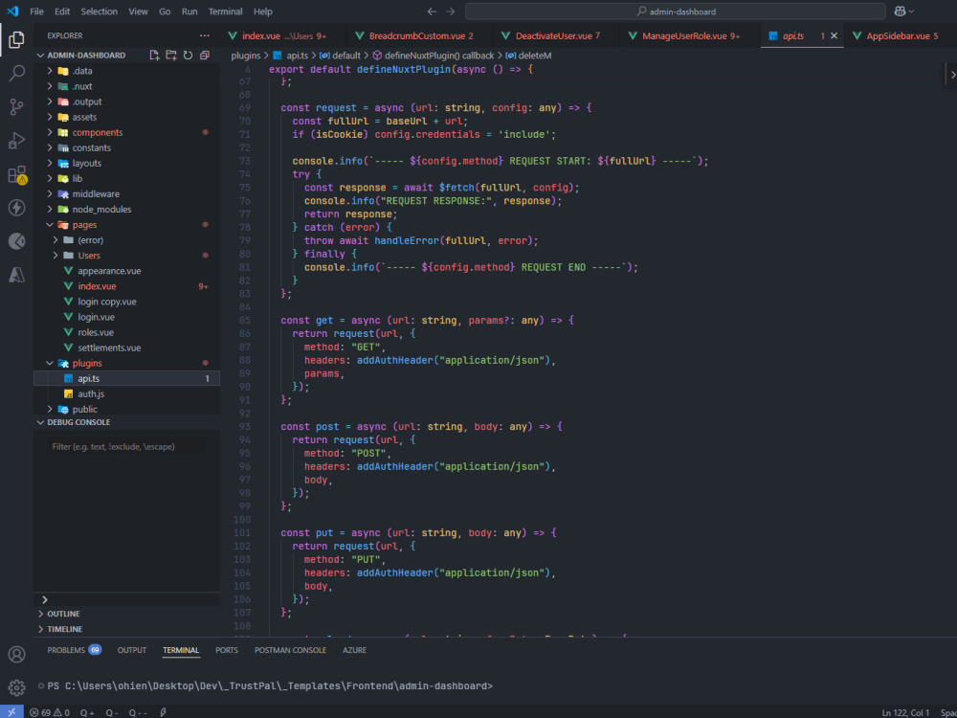Open the Selection menu
This screenshot has width=957, height=718.
click(x=99, y=11)
